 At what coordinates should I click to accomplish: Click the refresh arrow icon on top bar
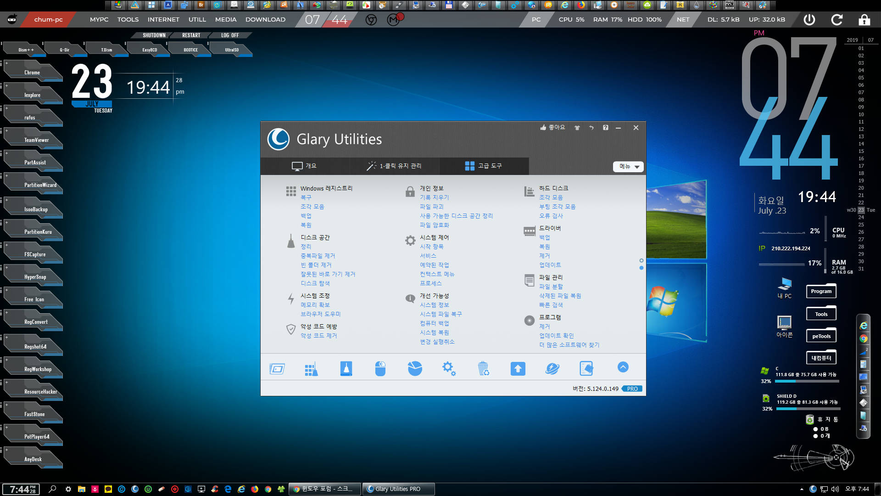point(837,20)
